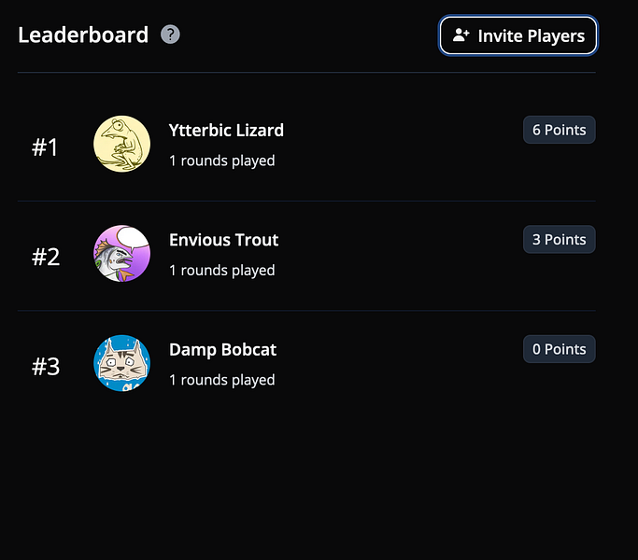Click the #1 rank label
Viewport: 638px width, 560px height.
coord(45,147)
